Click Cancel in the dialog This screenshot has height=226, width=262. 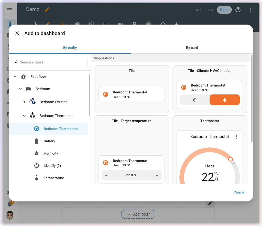click(x=239, y=192)
